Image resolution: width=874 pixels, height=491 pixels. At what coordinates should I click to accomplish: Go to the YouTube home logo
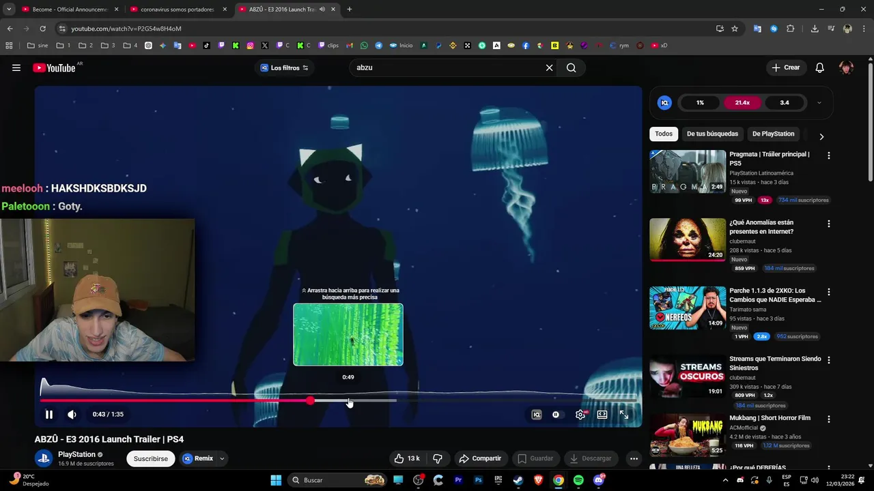click(54, 68)
